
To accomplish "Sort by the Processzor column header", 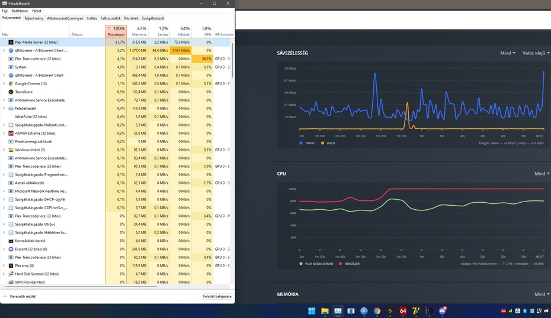I will pos(116,31).
